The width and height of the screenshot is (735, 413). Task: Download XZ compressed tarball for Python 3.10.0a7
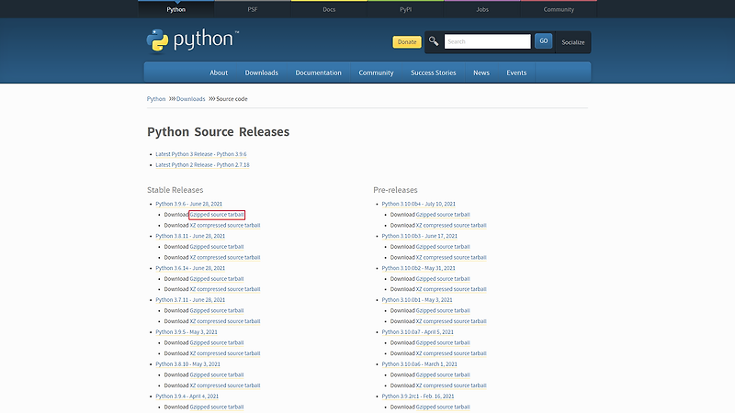click(451, 353)
